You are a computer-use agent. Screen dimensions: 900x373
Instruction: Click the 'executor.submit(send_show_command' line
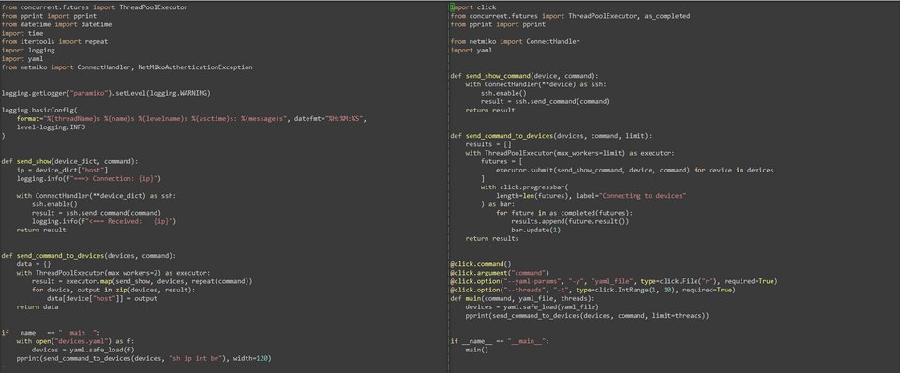point(635,171)
